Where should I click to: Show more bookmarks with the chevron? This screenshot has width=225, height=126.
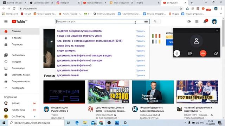click(221, 14)
